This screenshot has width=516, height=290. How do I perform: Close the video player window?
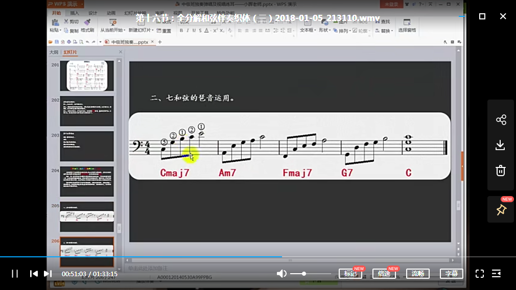pyautogui.click(x=503, y=16)
